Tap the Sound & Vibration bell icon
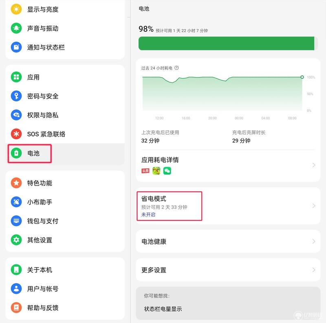 [16, 28]
